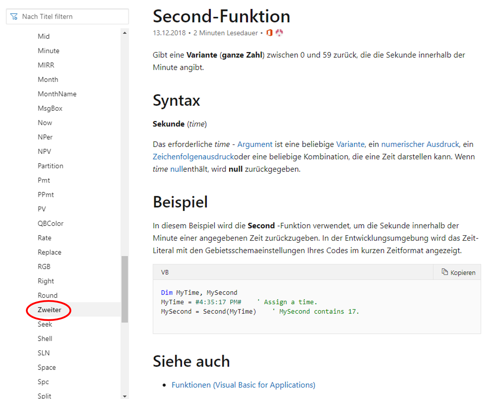Click '2 Minuten Lesedauer' text

tap(226, 33)
